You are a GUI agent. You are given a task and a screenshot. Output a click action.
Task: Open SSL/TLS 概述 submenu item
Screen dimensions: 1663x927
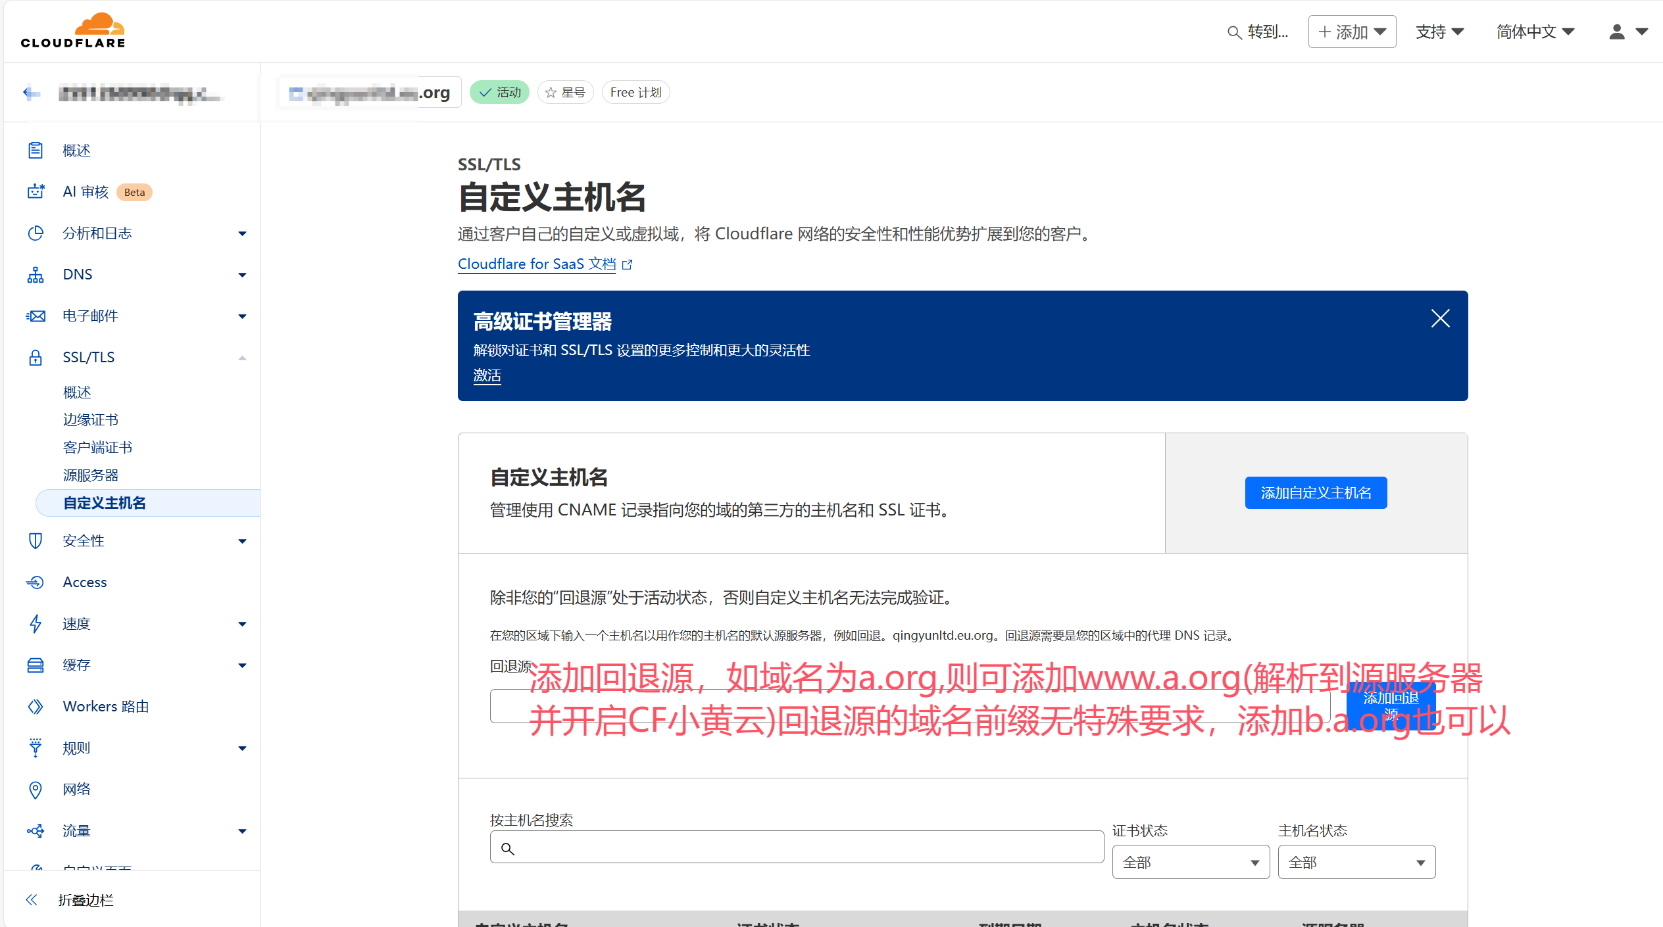(x=77, y=392)
